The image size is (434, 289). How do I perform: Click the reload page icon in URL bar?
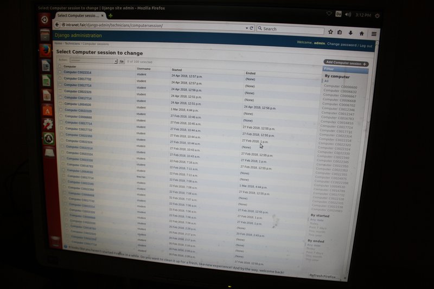pos(252,28)
